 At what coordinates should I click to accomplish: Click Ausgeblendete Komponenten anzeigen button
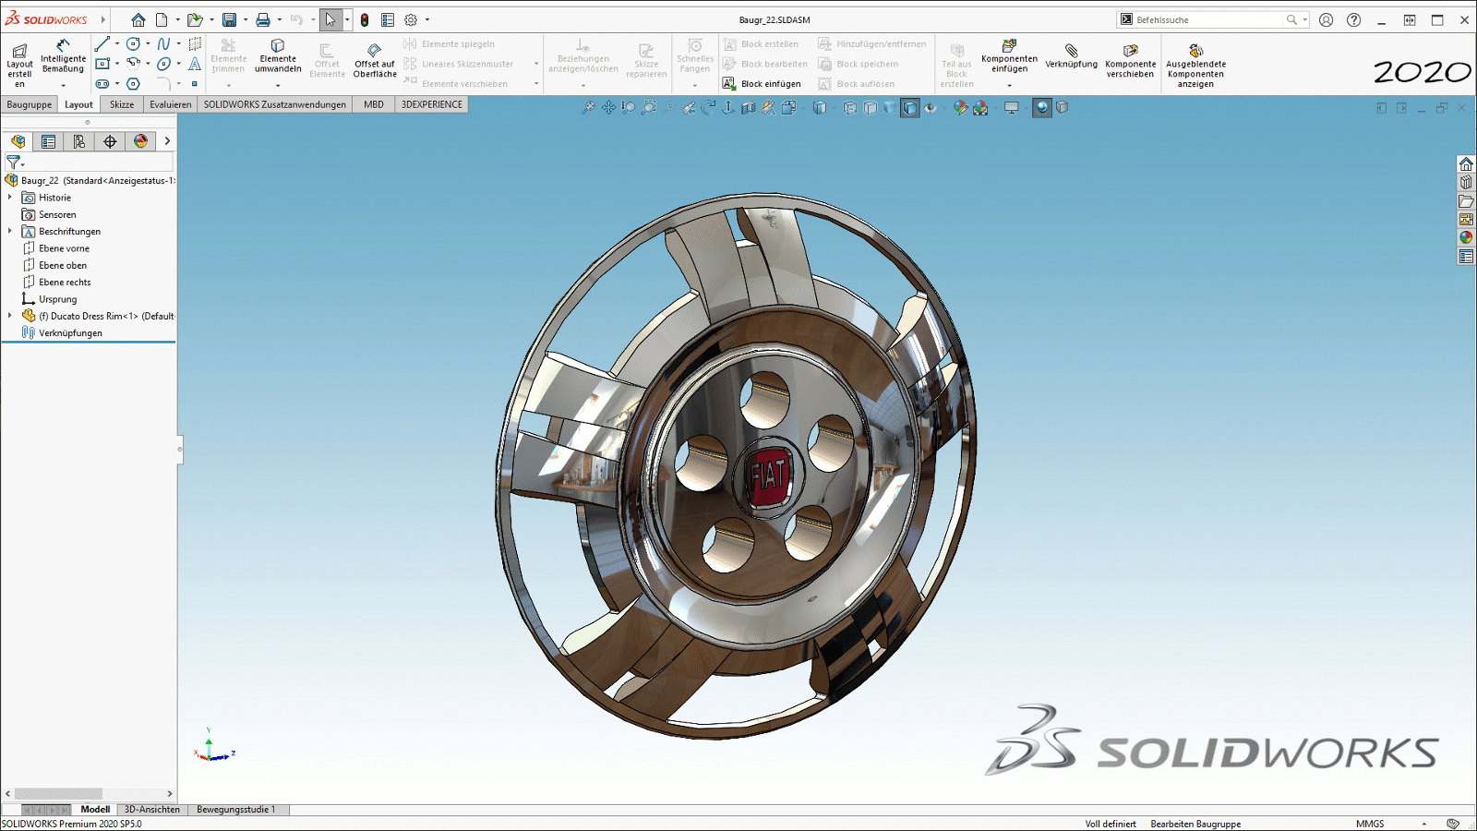tap(1195, 65)
